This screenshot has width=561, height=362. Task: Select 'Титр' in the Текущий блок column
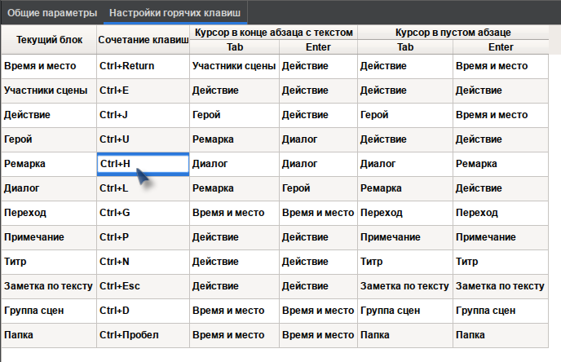pyautogui.click(x=49, y=262)
